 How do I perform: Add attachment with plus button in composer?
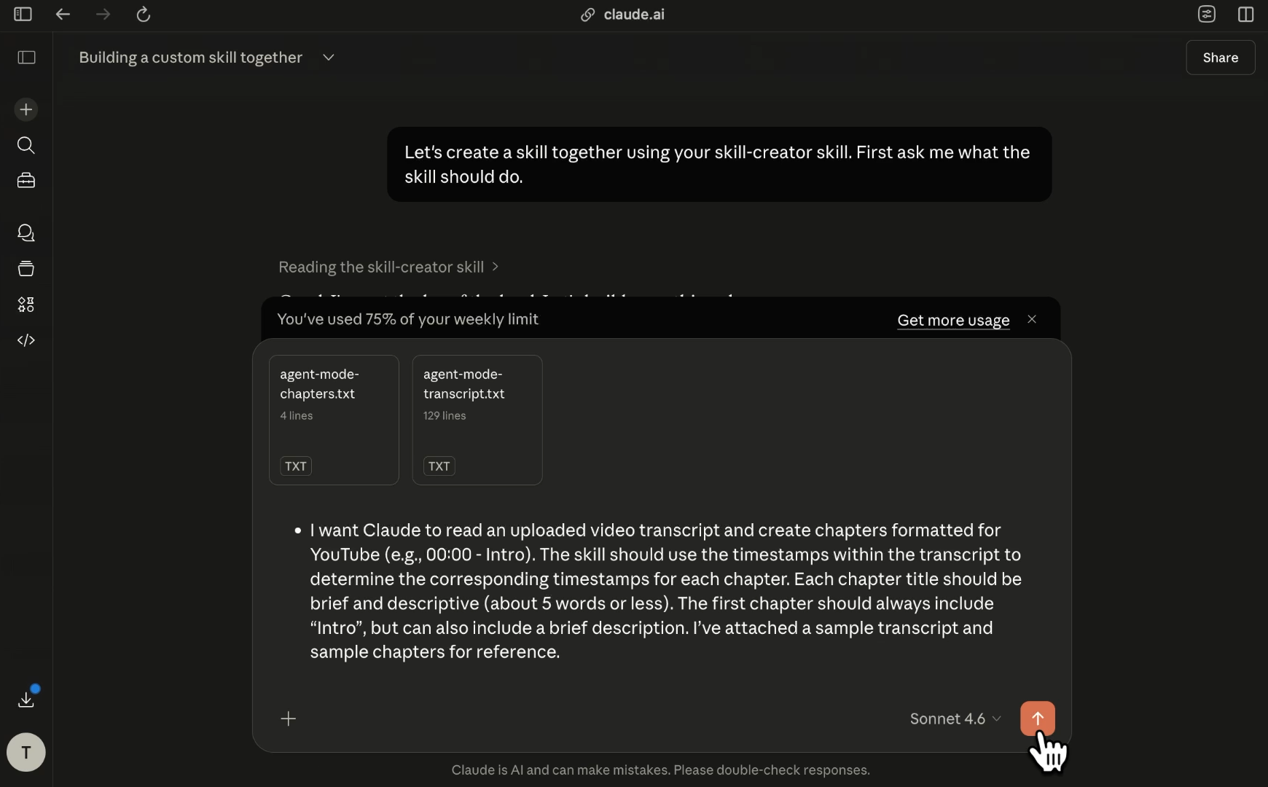click(x=289, y=719)
